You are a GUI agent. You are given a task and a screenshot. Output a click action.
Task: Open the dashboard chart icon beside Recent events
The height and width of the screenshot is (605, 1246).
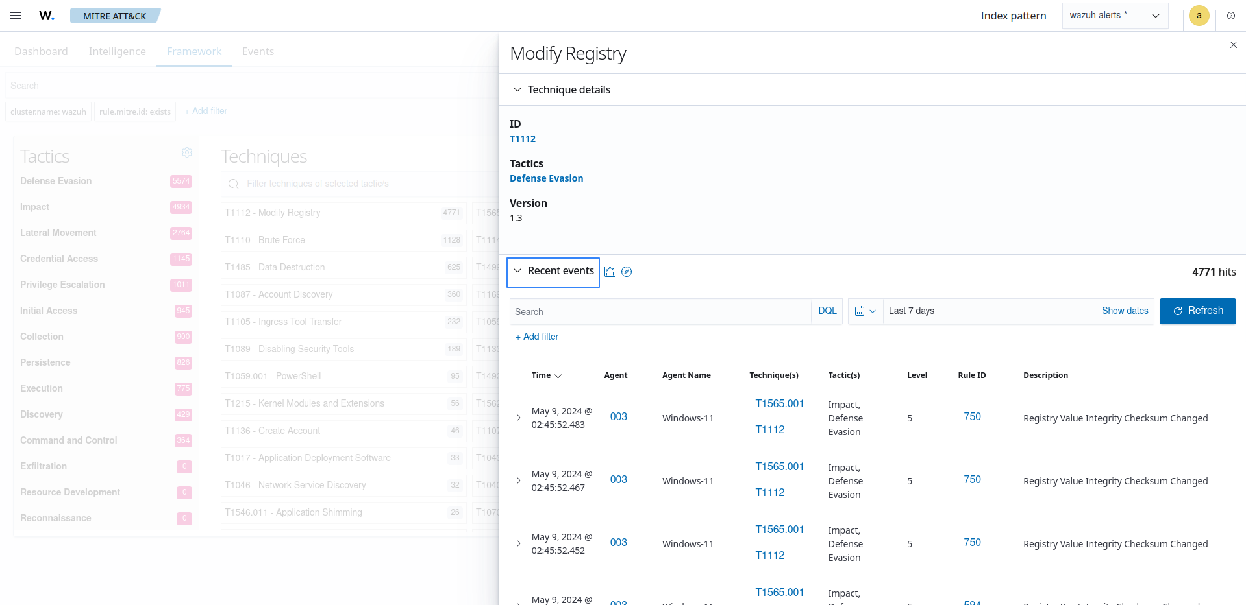click(609, 272)
